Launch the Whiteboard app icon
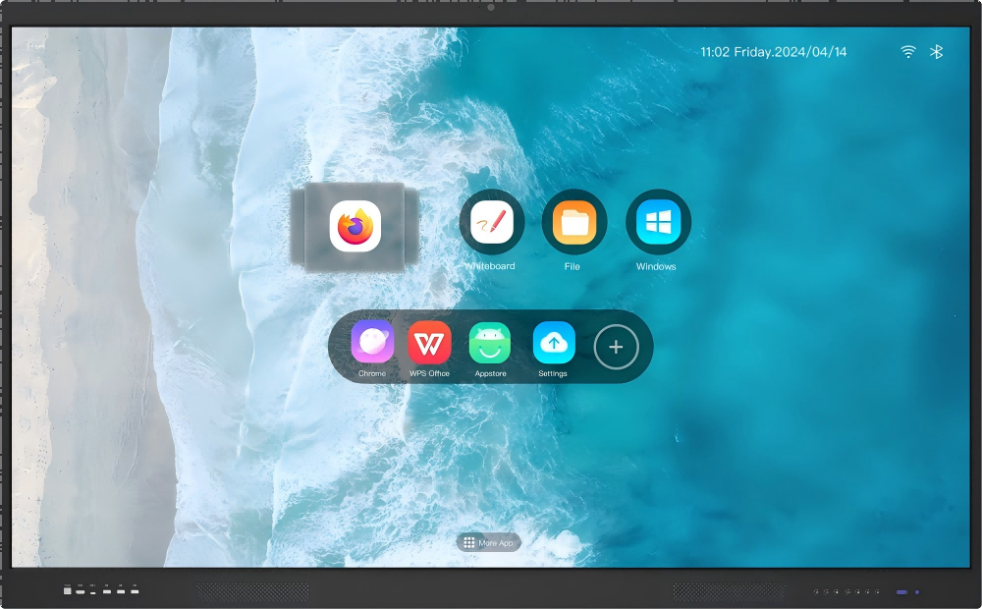Screen dimensions: 982x609 [x=491, y=222]
